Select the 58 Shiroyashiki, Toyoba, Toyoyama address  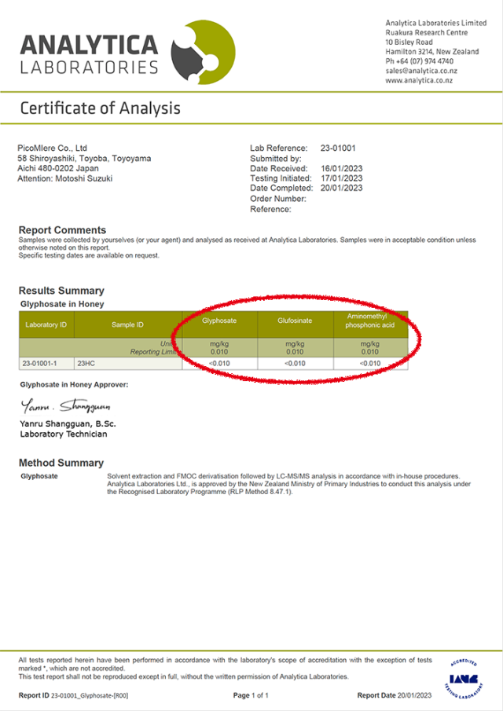pos(84,158)
